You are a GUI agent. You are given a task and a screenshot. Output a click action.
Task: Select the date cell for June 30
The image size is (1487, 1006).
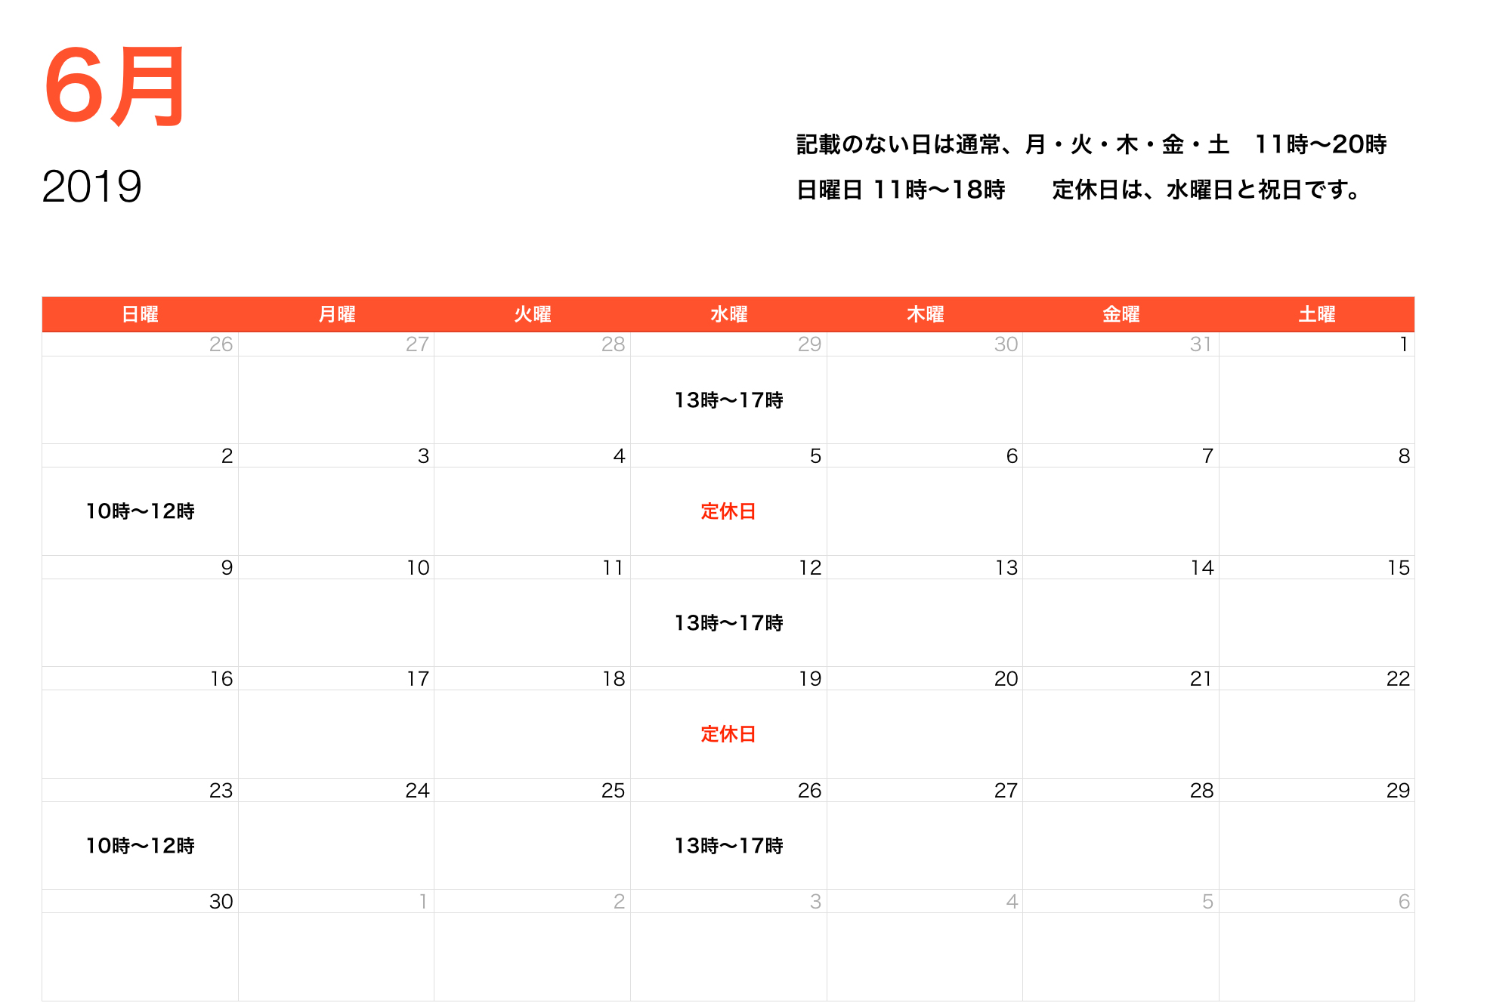coord(221,901)
